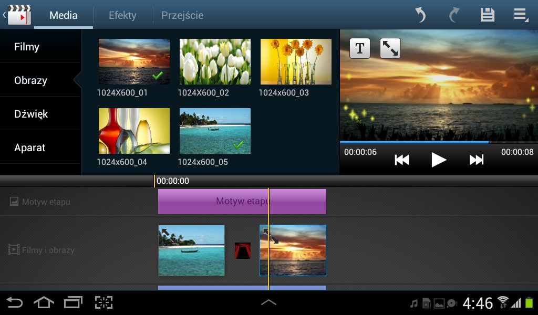Click the Motyw etapu track label
This screenshot has width=538, height=315.
pyautogui.click(x=40, y=202)
